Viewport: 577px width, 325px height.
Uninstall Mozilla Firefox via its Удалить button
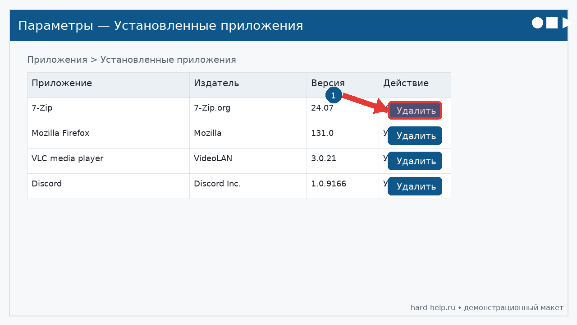click(x=415, y=135)
